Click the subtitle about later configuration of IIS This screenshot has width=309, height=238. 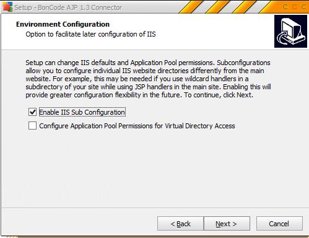(90, 34)
